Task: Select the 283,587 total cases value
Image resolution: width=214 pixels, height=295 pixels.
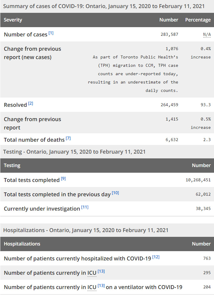Action: 169,34
